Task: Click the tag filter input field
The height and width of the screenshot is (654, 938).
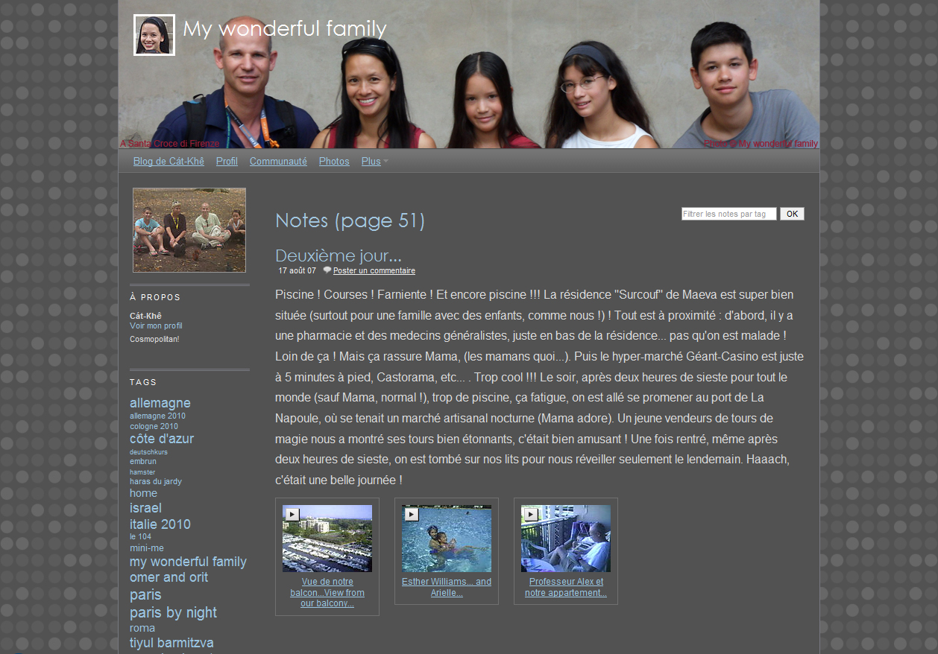Action: pos(728,214)
